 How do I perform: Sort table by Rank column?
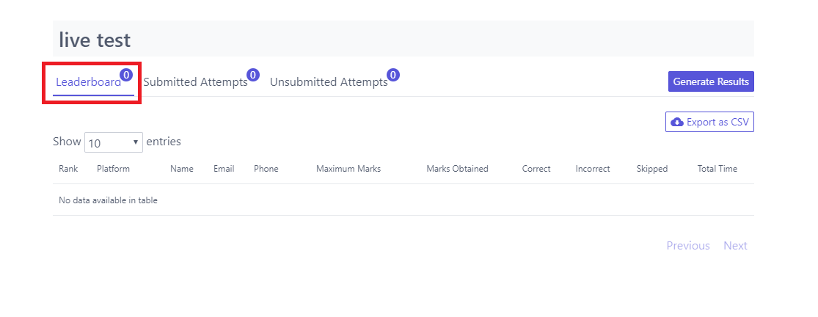click(68, 169)
